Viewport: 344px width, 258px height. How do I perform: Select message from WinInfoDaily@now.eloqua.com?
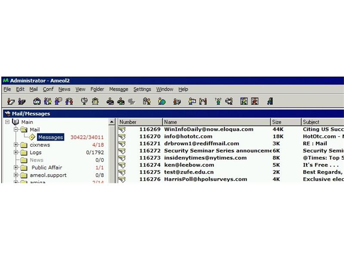coord(231,129)
